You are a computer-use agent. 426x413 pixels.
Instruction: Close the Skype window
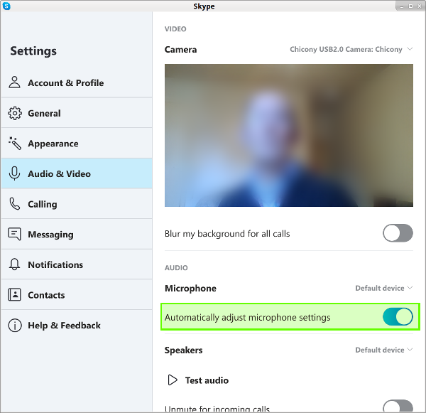[419, 6]
